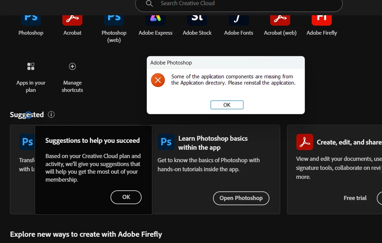Click the Apps in your plan label
The image size is (382, 243).
31,86
